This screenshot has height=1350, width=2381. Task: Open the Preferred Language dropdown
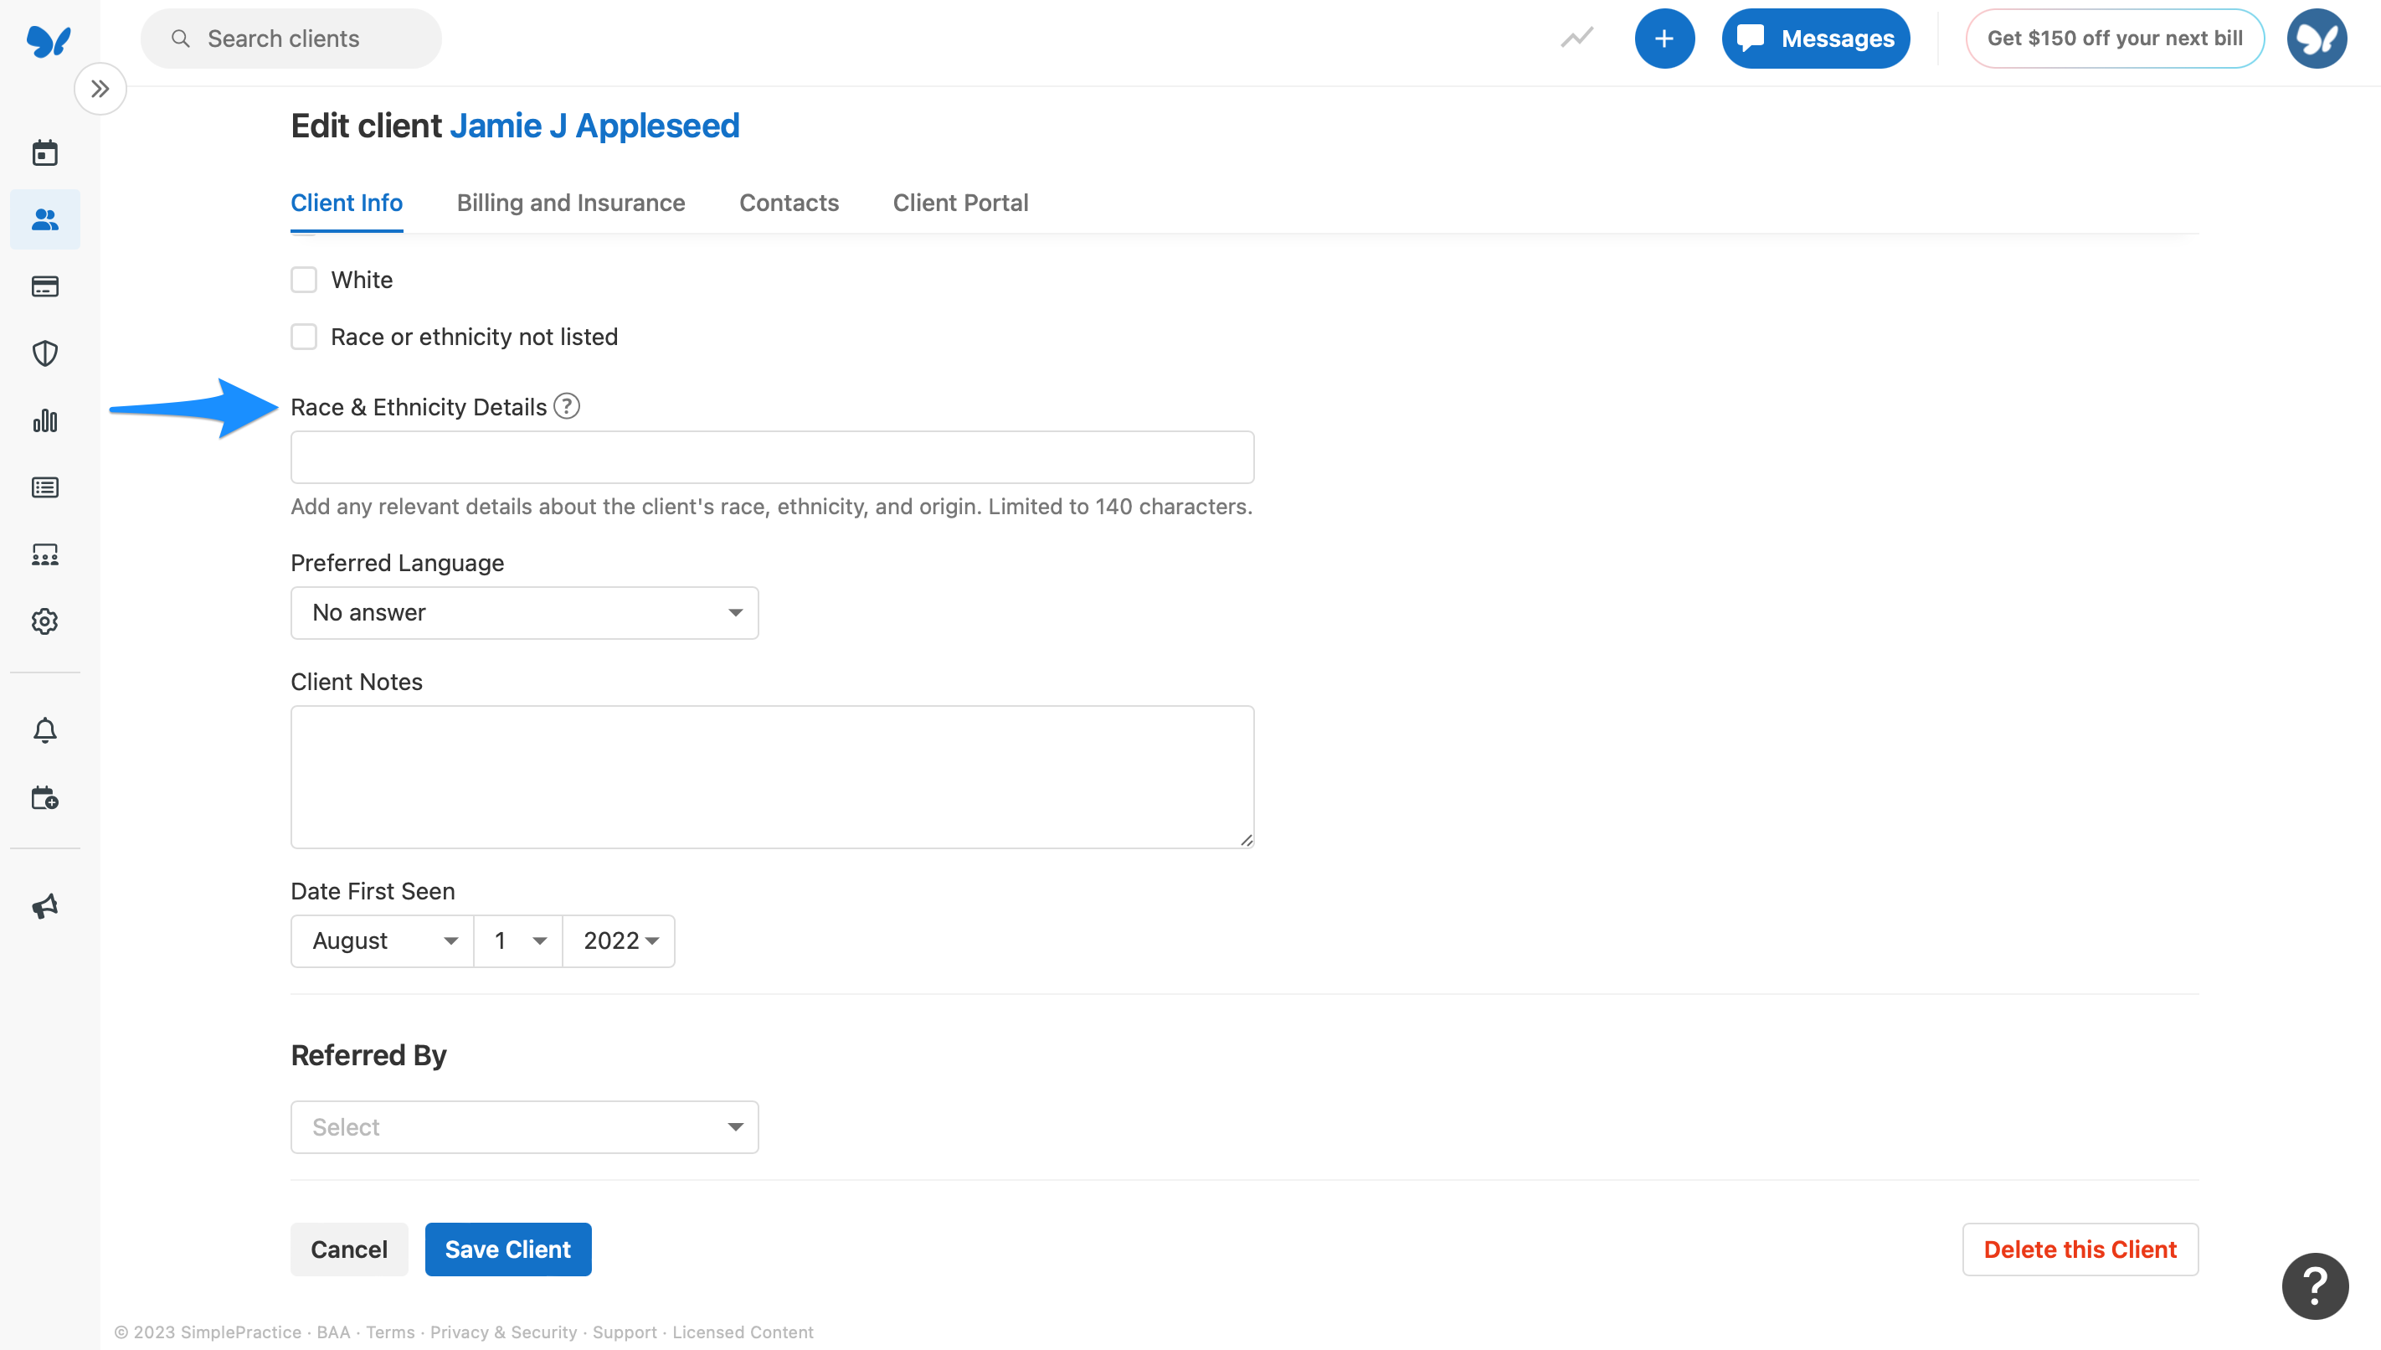(523, 612)
